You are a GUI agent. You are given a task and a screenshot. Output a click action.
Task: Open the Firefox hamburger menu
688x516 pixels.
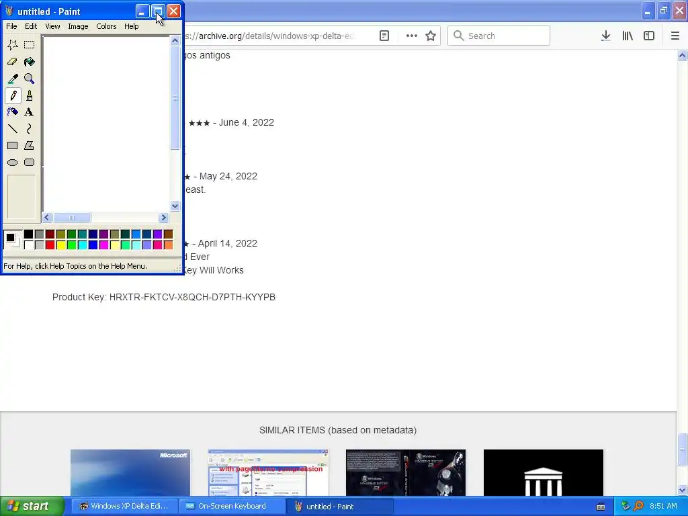point(675,36)
